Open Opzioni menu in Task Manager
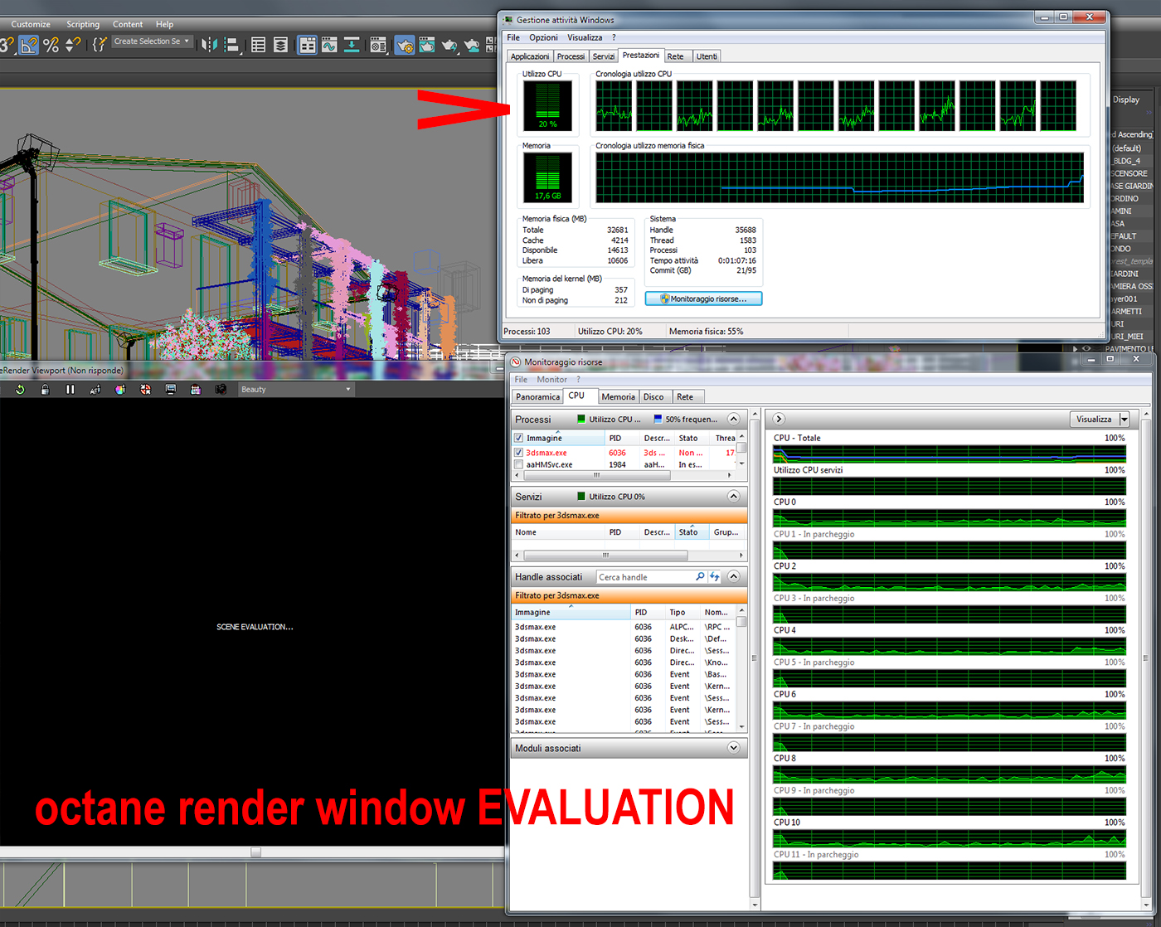This screenshot has height=927, width=1161. click(544, 37)
